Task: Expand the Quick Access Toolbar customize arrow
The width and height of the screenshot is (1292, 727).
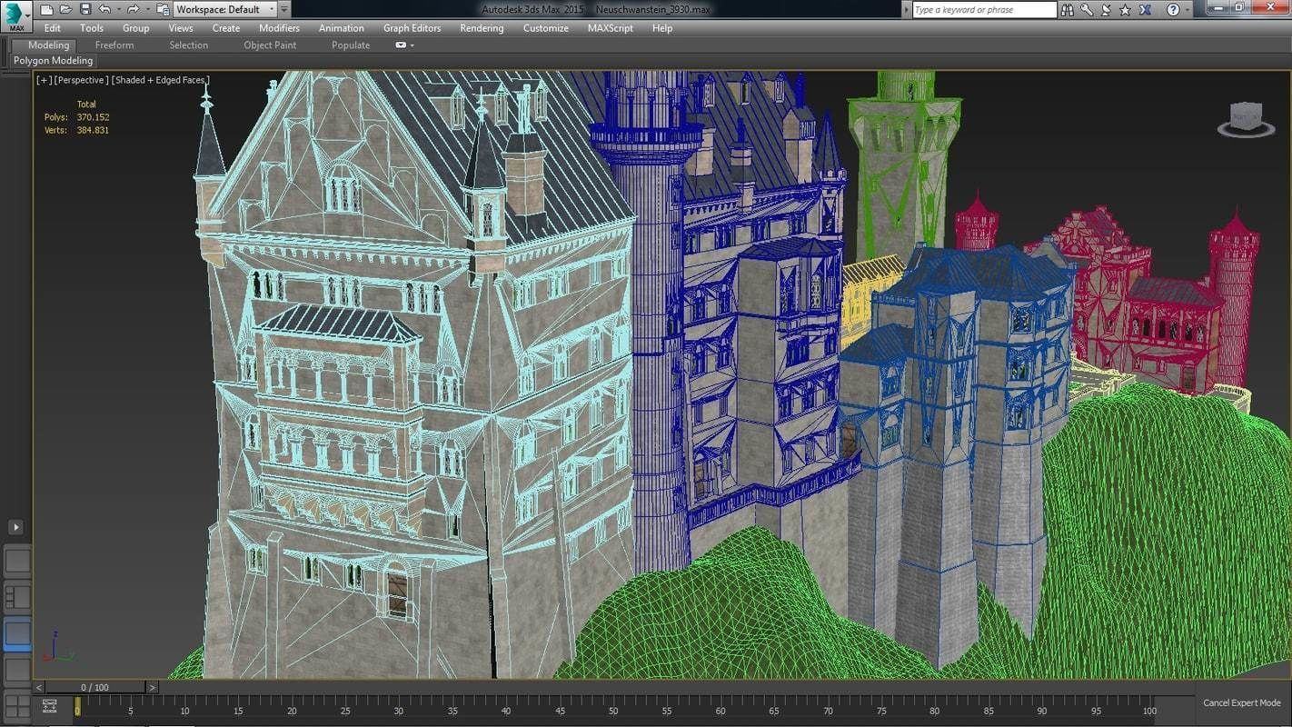Action: [x=284, y=9]
